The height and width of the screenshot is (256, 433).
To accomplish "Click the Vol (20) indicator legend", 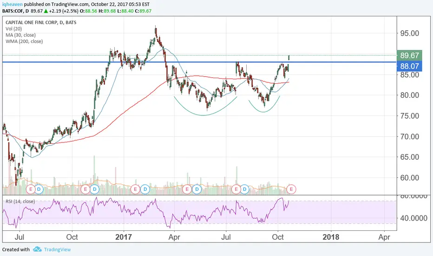I will (x=13, y=29).
